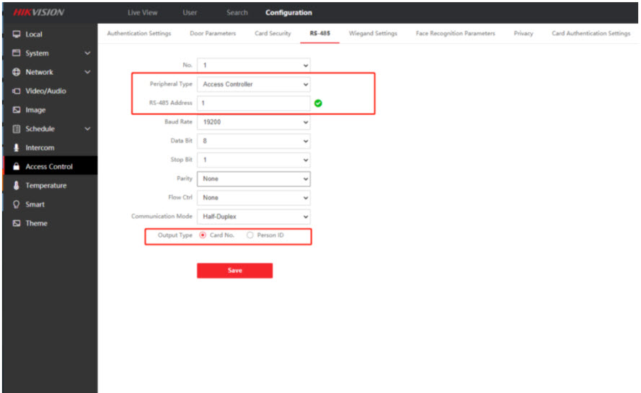
Task: Click the Image icon in sidebar
Action: coord(17,110)
